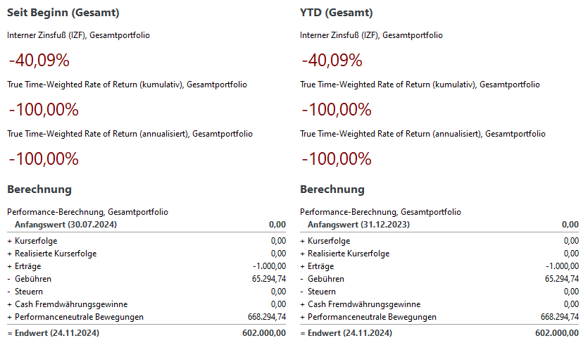This screenshot has height=343, width=583.
Task: Select the IZF widget title under YTD
Action: point(372,35)
